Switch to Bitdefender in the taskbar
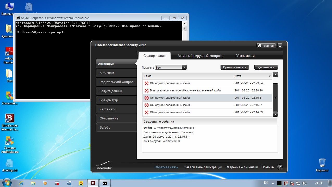The height and width of the screenshot is (187, 332). tap(93, 183)
